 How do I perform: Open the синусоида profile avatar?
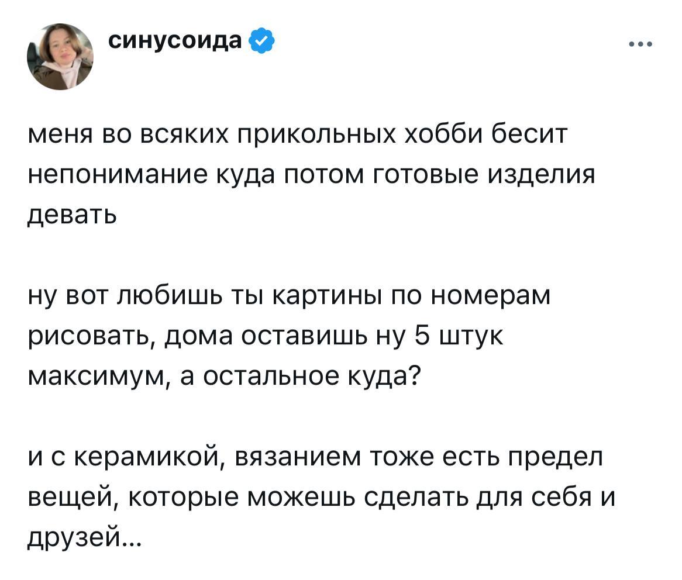tap(60, 57)
